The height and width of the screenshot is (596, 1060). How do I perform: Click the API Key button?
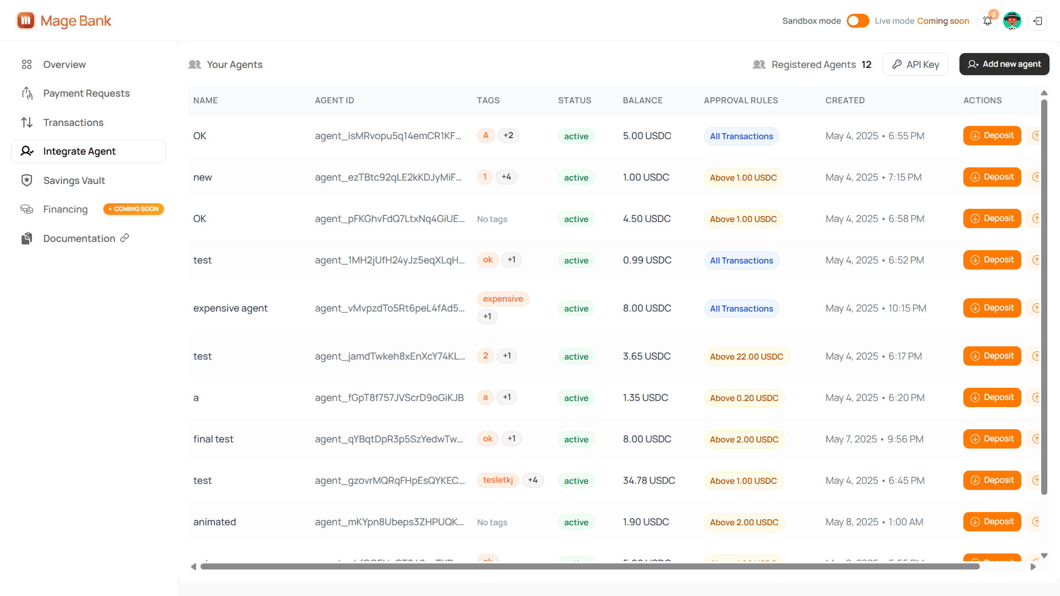point(915,64)
